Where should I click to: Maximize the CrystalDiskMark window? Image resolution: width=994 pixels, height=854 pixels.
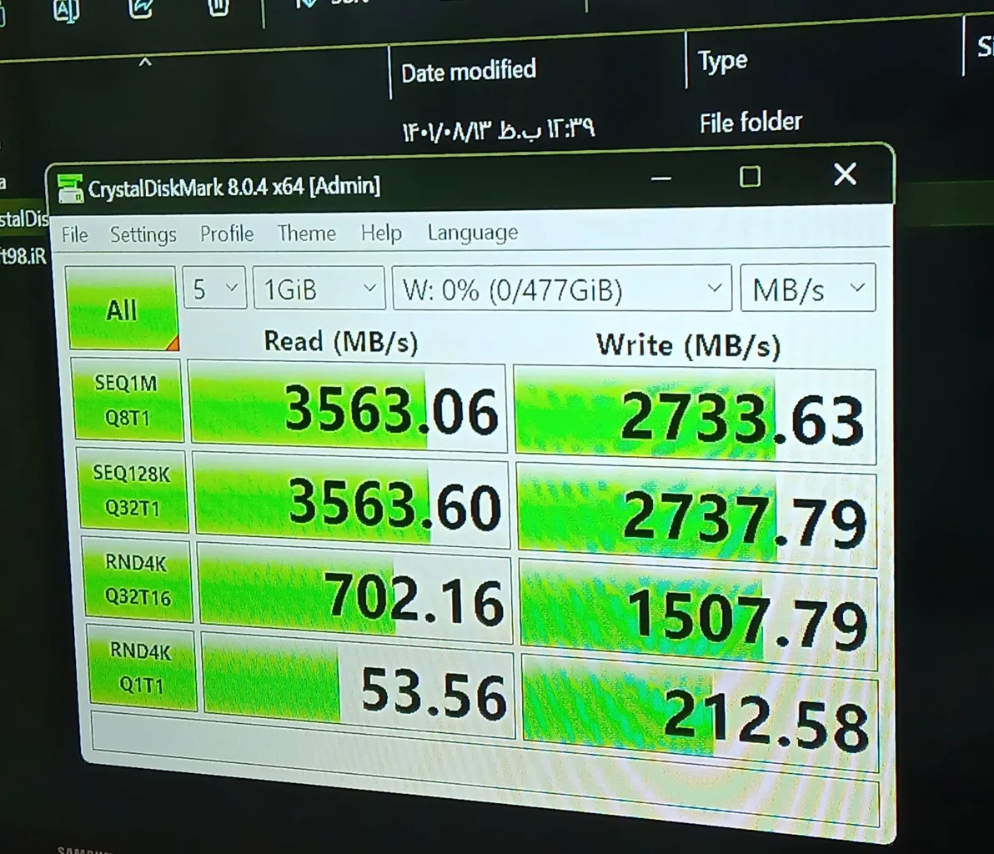point(751,176)
